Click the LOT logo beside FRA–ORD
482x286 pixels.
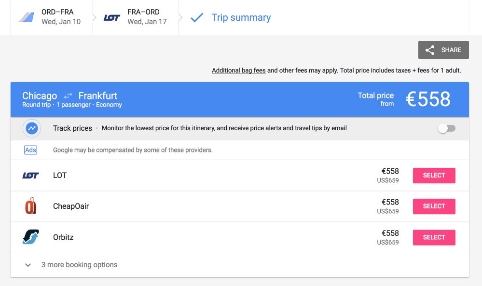111,17
